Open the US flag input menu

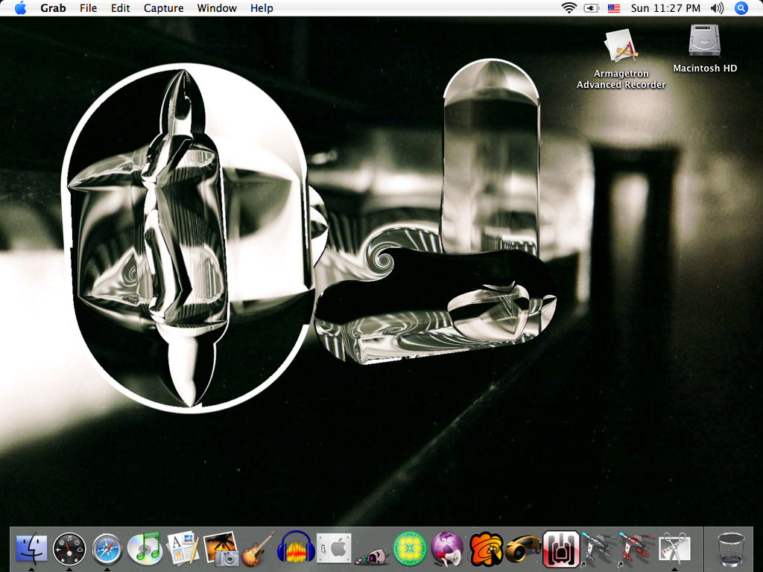pyautogui.click(x=614, y=8)
